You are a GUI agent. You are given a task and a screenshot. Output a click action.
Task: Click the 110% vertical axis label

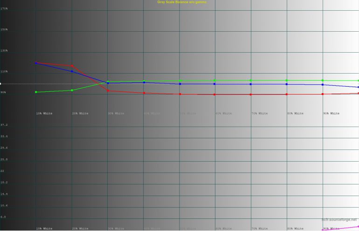coord(4,71)
